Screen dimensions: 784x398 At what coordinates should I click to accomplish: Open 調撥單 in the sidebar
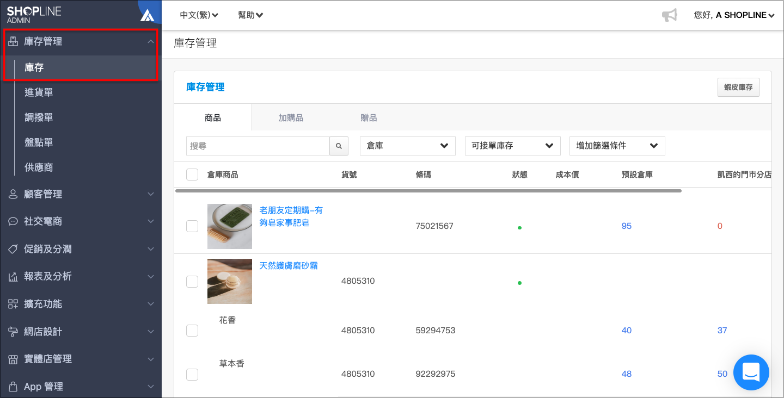point(39,117)
